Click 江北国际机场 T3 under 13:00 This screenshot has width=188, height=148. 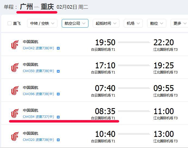[x=165, y=141]
